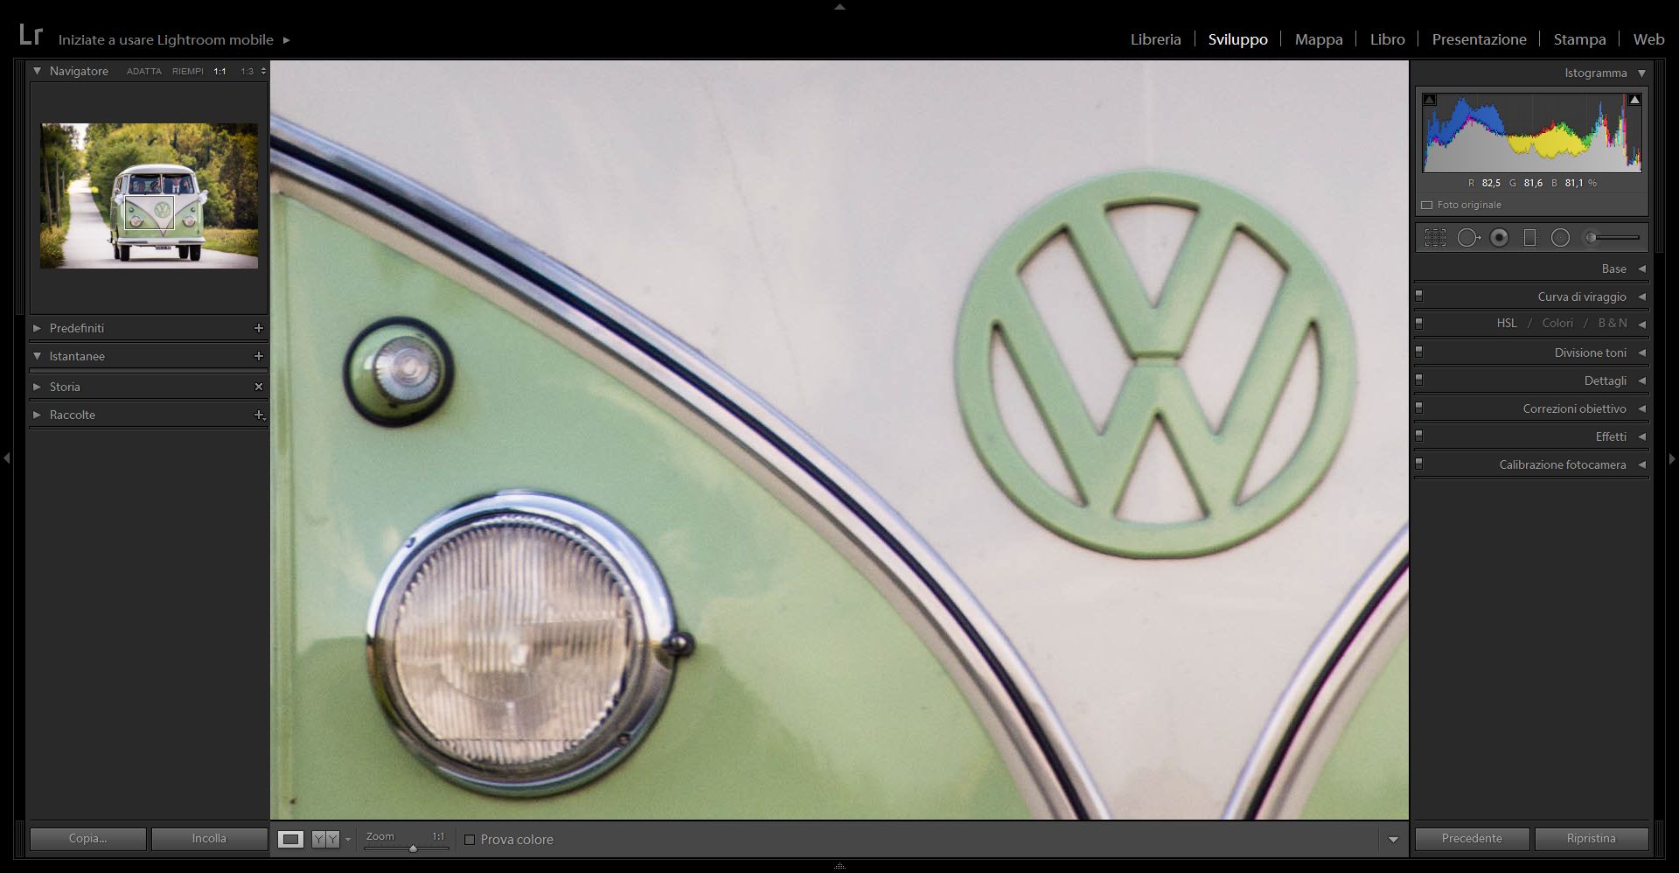Set Navigatore zoom to ADATTA
Image resolution: width=1679 pixels, height=873 pixels.
(x=143, y=72)
